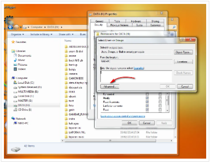Toggle the Read Allow checkbox
The height and width of the screenshot is (163, 211).
tap(147, 110)
